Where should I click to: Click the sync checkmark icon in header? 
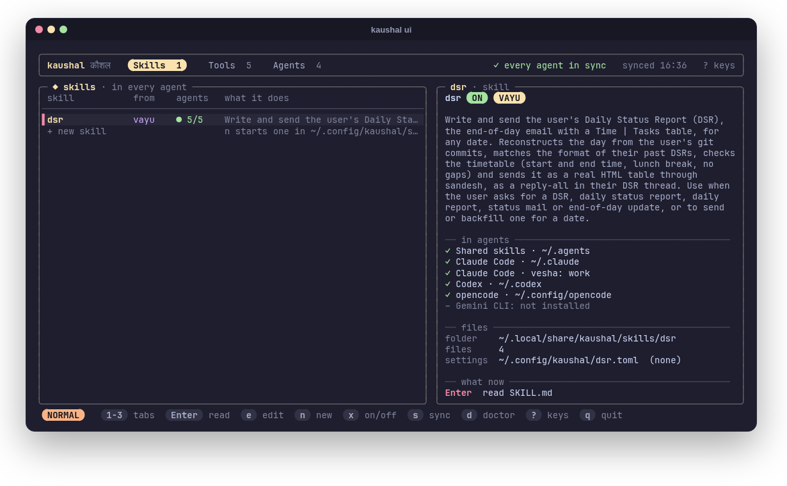click(x=497, y=65)
